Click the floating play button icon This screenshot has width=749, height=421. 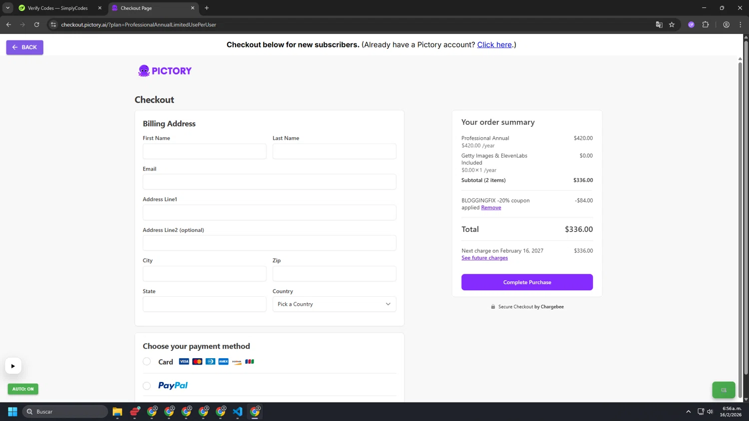[x=13, y=366]
